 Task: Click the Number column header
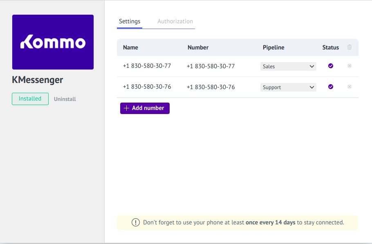tap(198, 47)
